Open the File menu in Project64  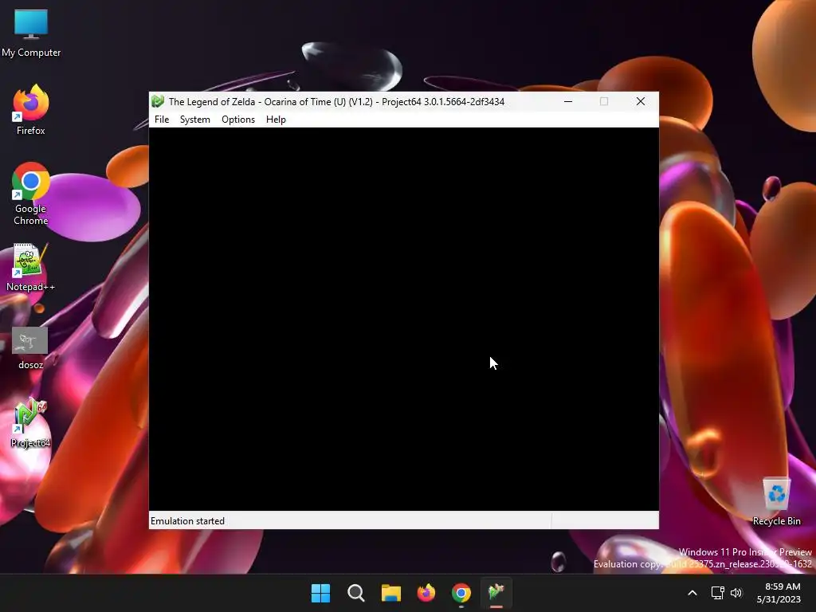[161, 120]
